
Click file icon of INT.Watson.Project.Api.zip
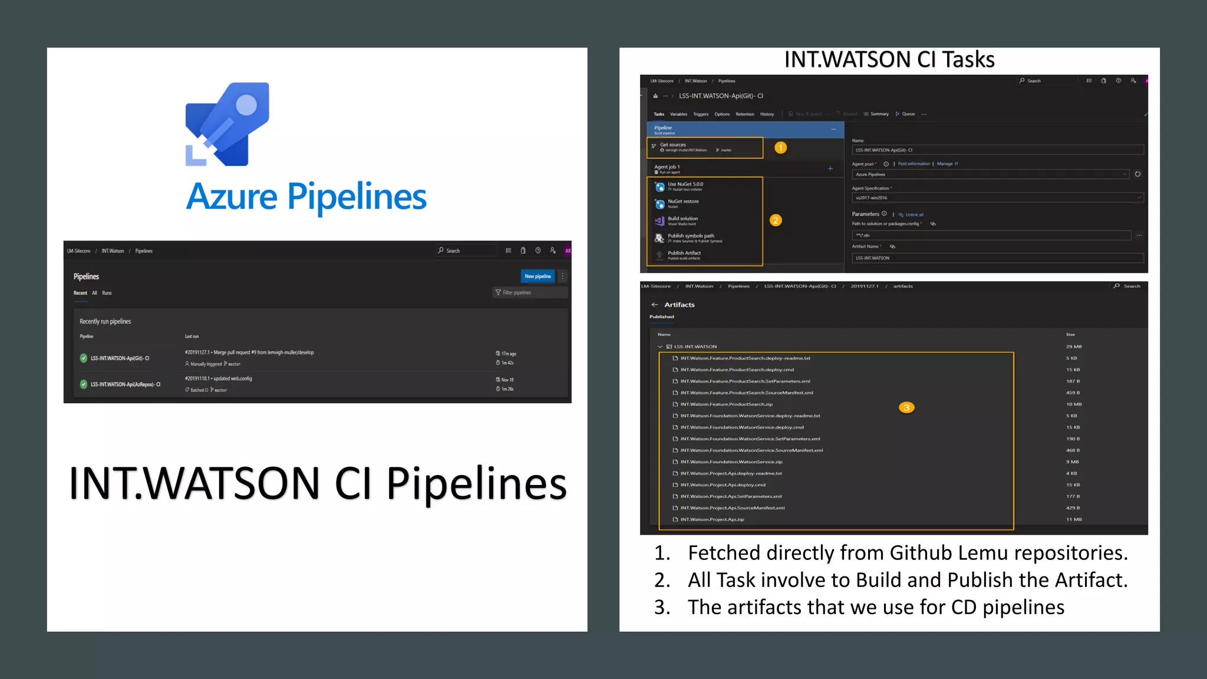pos(675,520)
